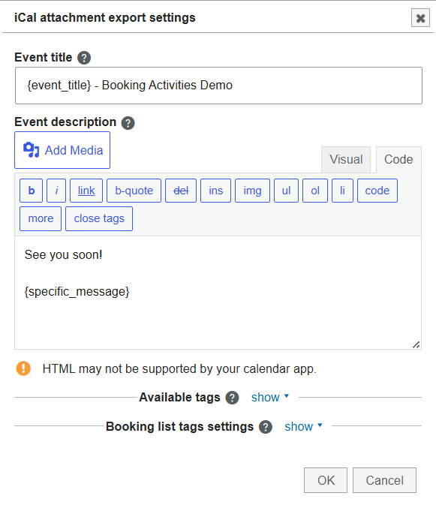
Task: Insert the code tag from toolbar
Action: point(377,191)
